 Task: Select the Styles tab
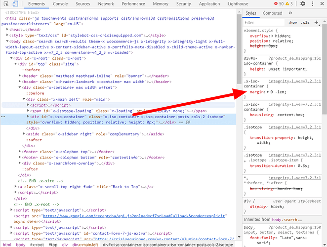250,13
